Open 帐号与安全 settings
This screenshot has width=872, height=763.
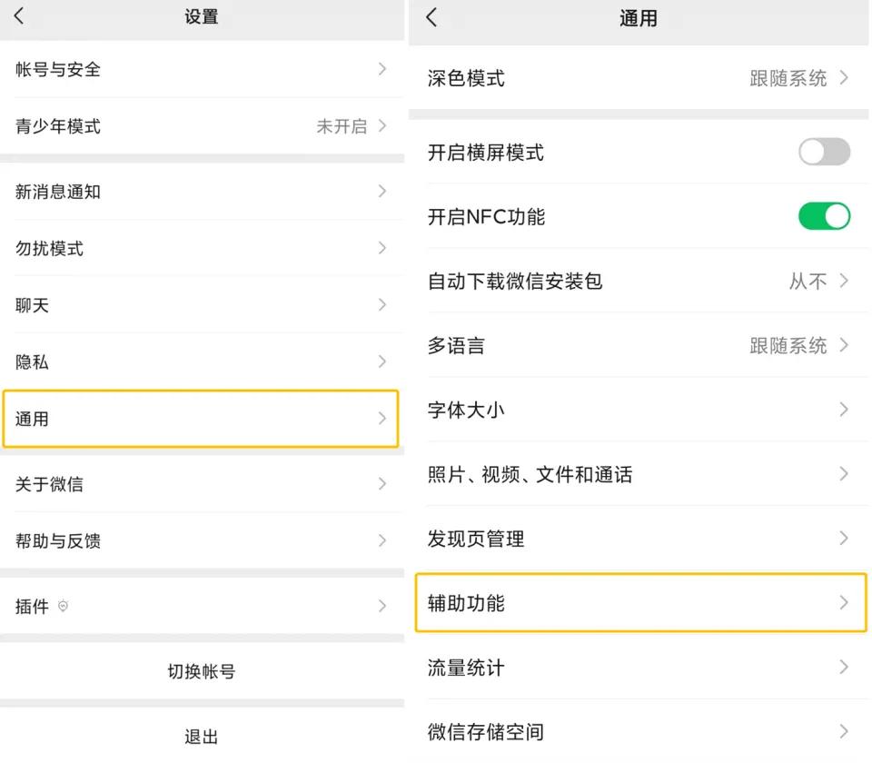coord(200,69)
